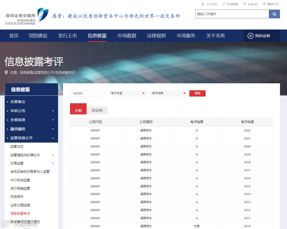Screen dimensions: 287x229
Task: Switch to 繁体中文 version
Action: pos(271,4)
